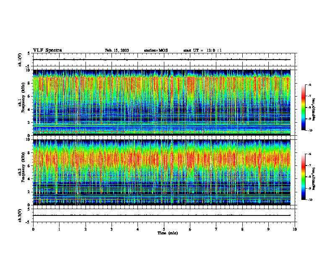
Task: Click the "-8" label on ch.2 color bar
Action: [309, 177]
